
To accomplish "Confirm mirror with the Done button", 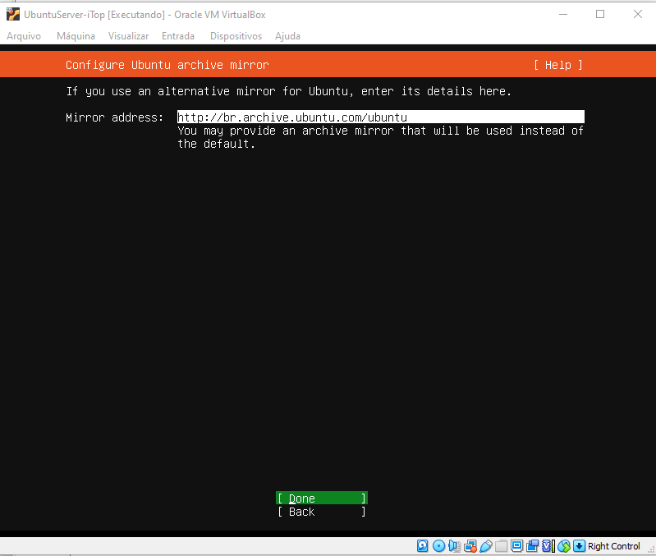I will (x=322, y=499).
